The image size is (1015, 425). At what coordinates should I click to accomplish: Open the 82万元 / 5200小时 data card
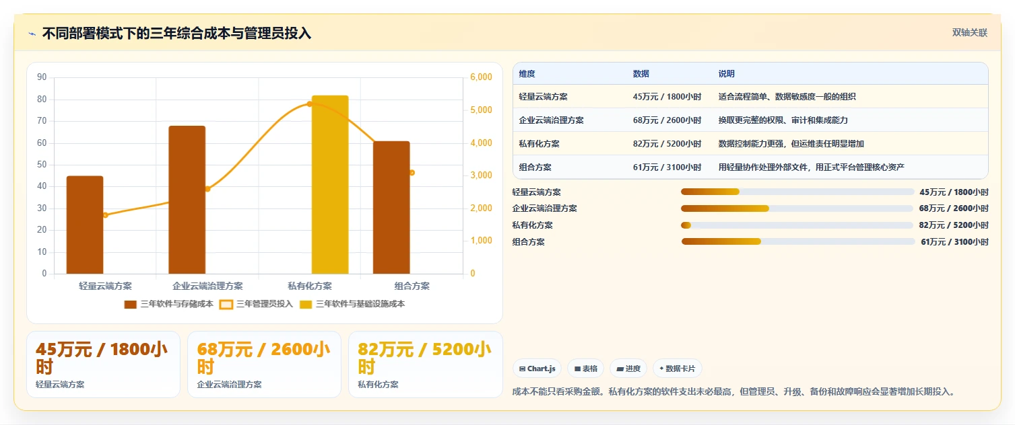(x=425, y=364)
